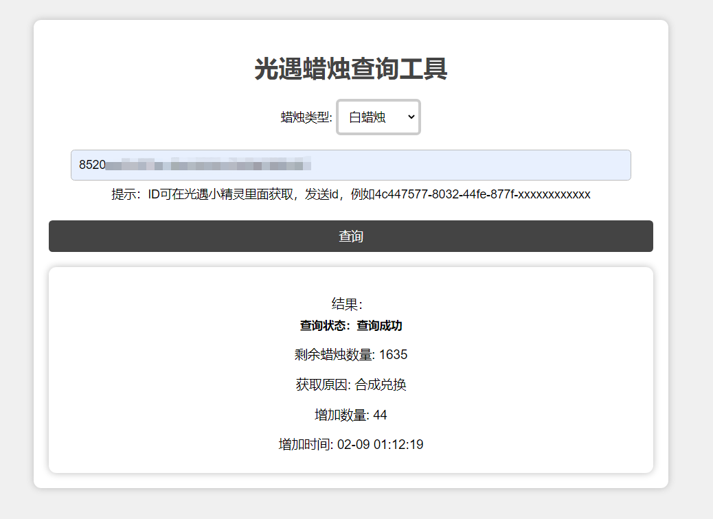Select the 增加数量: 44 line
This screenshot has width=713, height=519.
pos(350,415)
